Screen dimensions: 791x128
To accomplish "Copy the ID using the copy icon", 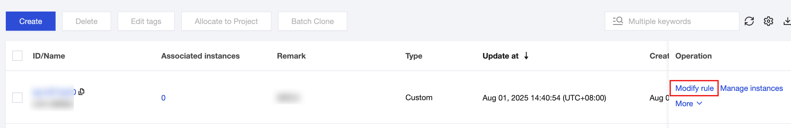I will (82, 92).
